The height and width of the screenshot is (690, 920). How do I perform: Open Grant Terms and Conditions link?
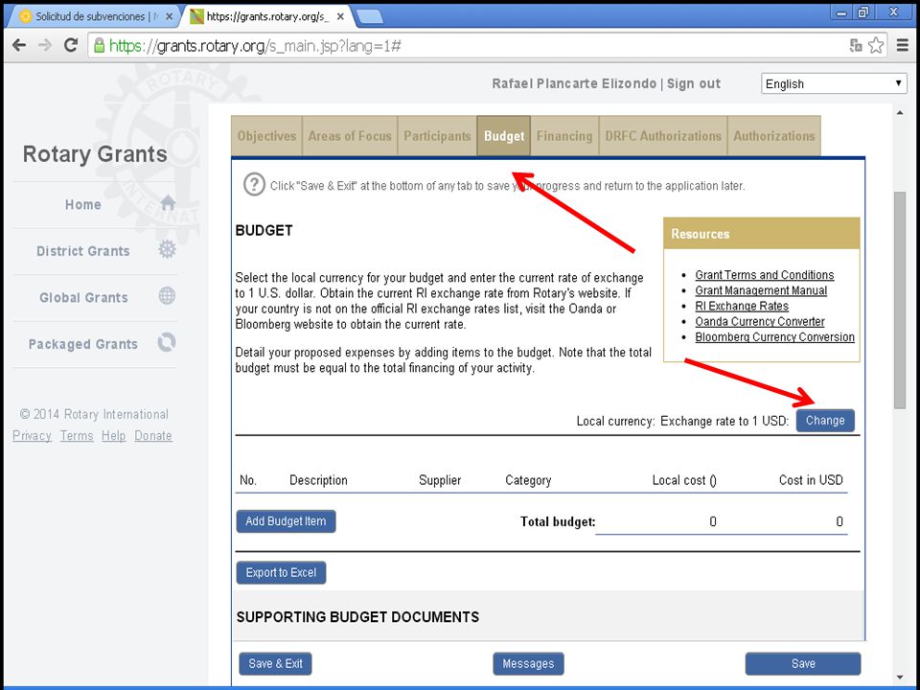pyautogui.click(x=764, y=275)
